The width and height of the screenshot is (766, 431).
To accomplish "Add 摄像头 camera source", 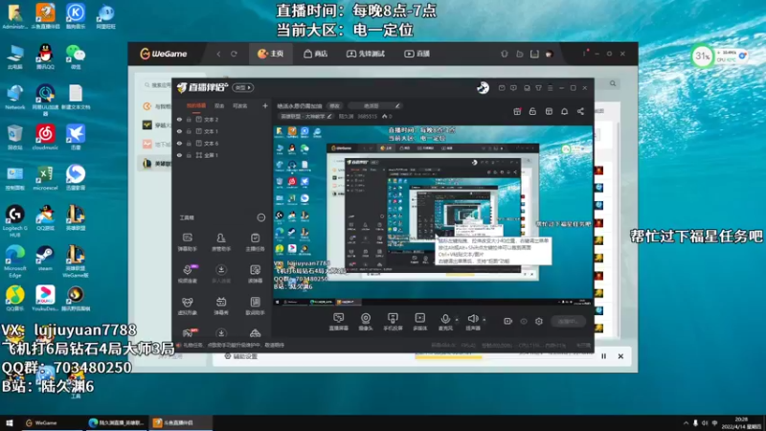I will (366, 322).
